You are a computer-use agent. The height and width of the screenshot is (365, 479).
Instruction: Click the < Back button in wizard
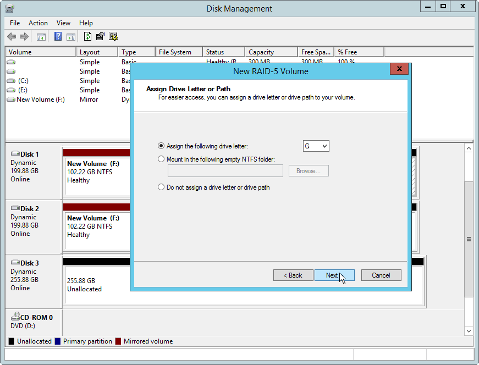point(293,275)
